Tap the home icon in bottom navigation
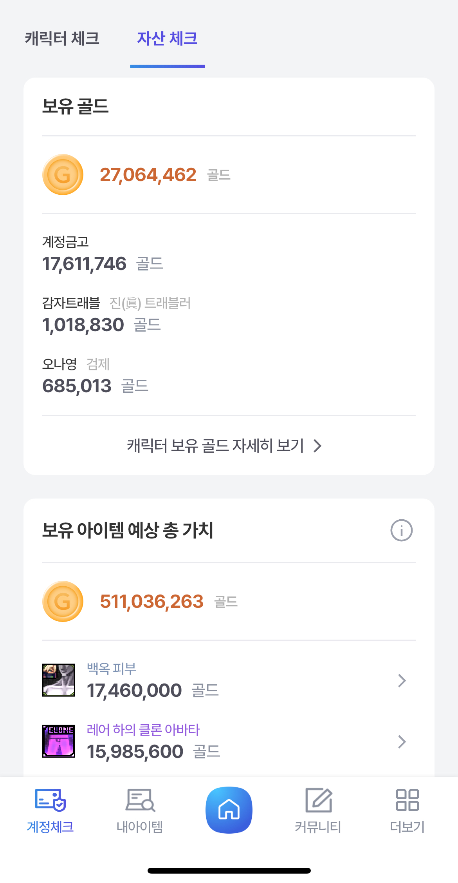The image size is (458, 883). click(229, 810)
